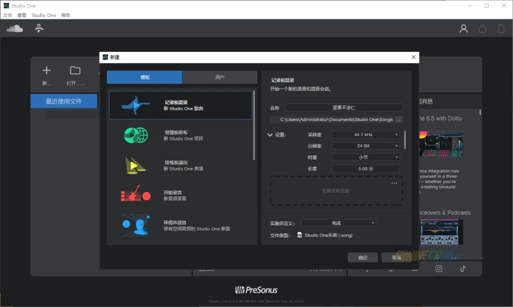The height and width of the screenshot is (307, 513).
Task: Click the Instagram icon at bottom right
Action: (x=439, y=269)
